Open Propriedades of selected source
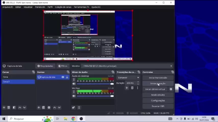The width and height of the screenshot is (218, 122). pos(45,66)
